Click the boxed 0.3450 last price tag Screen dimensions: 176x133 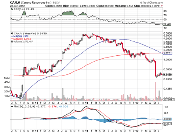point(168,74)
